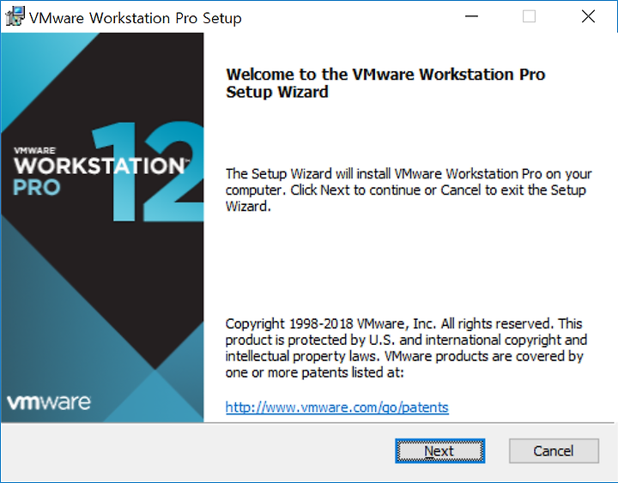This screenshot has height=483, width=618.
Task: Click the Copyright 1998-2018 notice text
Action: (406, 347)
